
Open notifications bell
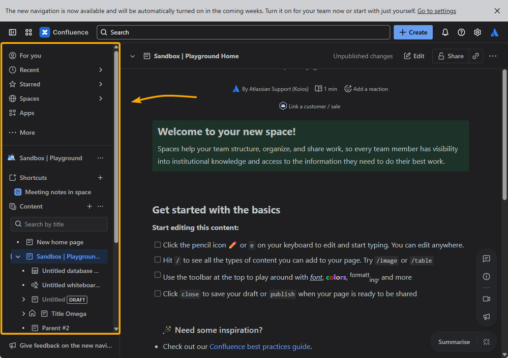[x=445, y=32]
